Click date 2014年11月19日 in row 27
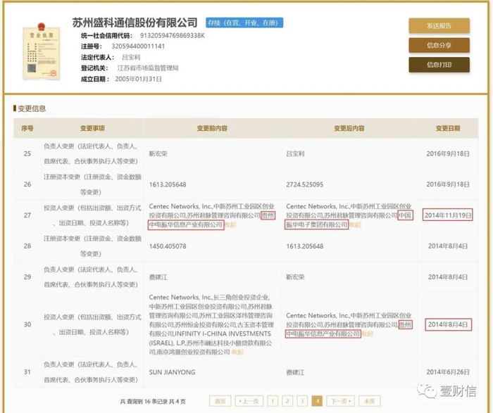 448,215
